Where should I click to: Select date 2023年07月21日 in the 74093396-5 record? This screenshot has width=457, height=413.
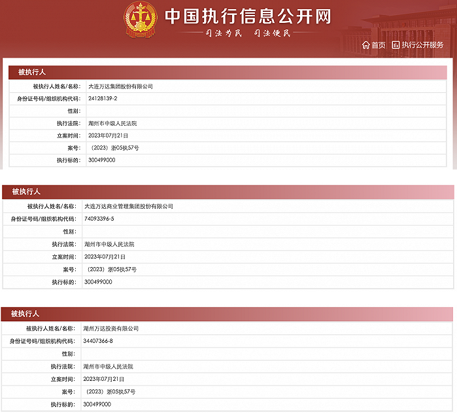(105, 257)
